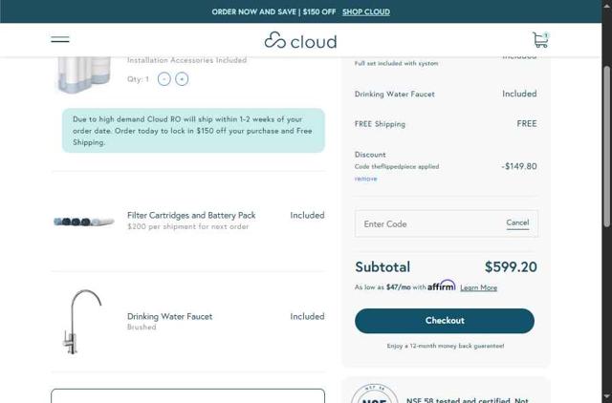Remove the applied discount code
Screen dimensions: 612x403
[365, 179]
